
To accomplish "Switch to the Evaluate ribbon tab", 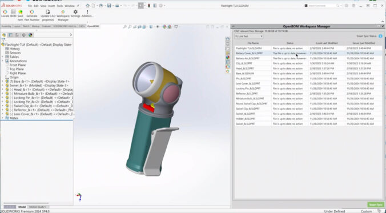I will [x=46, y=26].
